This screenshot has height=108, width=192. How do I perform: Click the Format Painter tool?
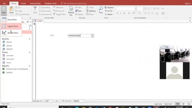[22, 14]
